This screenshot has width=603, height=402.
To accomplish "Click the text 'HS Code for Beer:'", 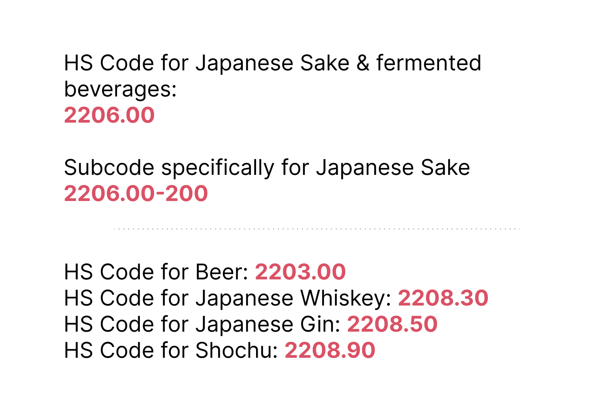I will (x=156, y=272).
